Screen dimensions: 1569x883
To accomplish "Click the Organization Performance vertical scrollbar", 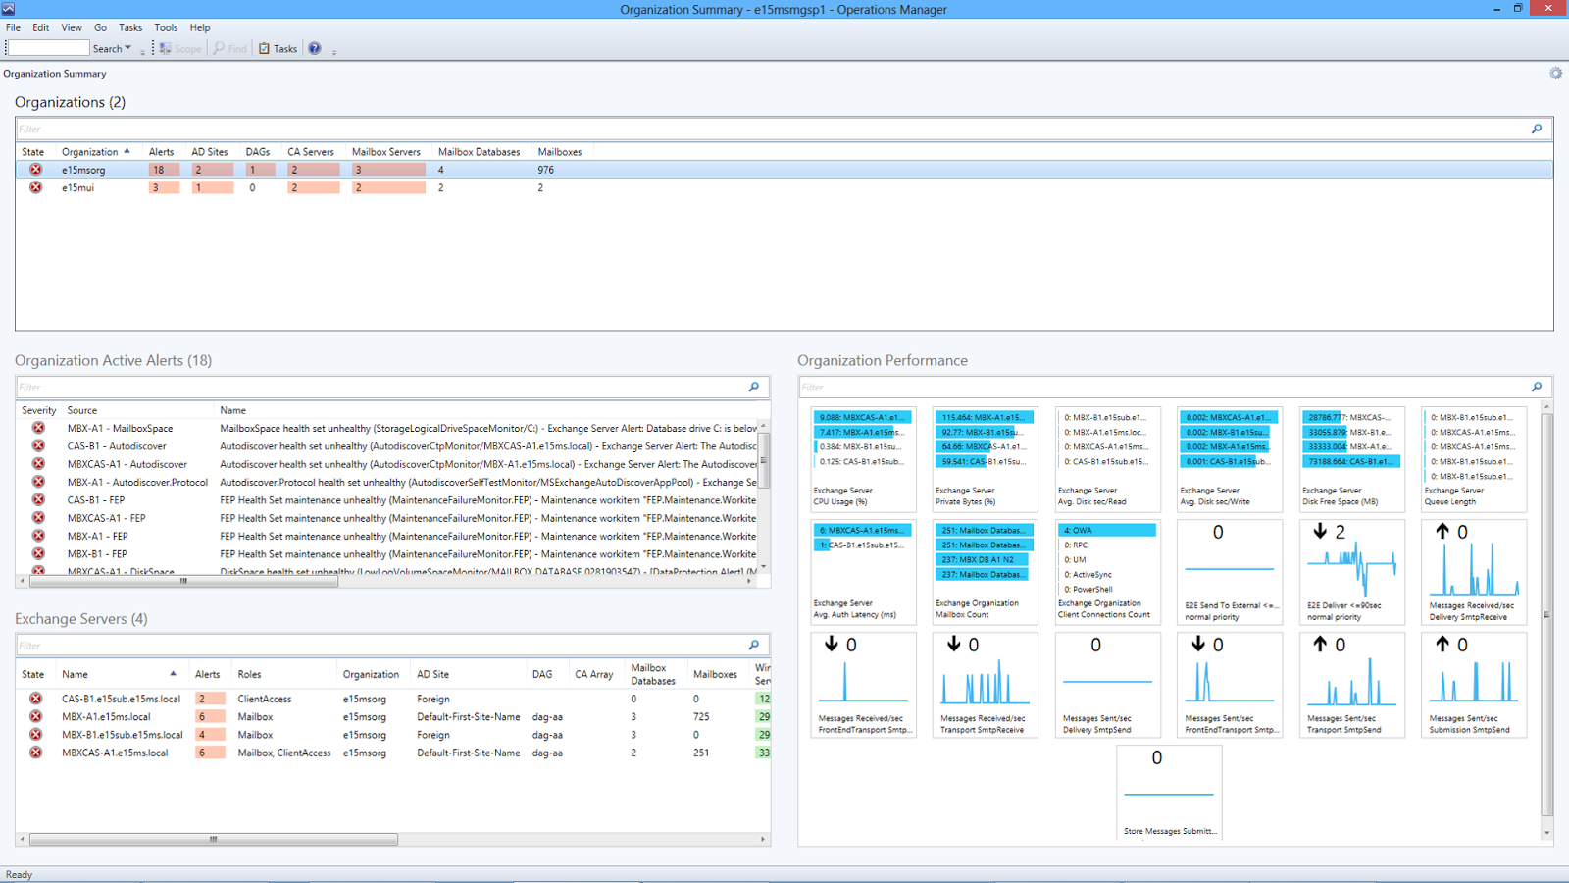I will (x=1547, y=615).
